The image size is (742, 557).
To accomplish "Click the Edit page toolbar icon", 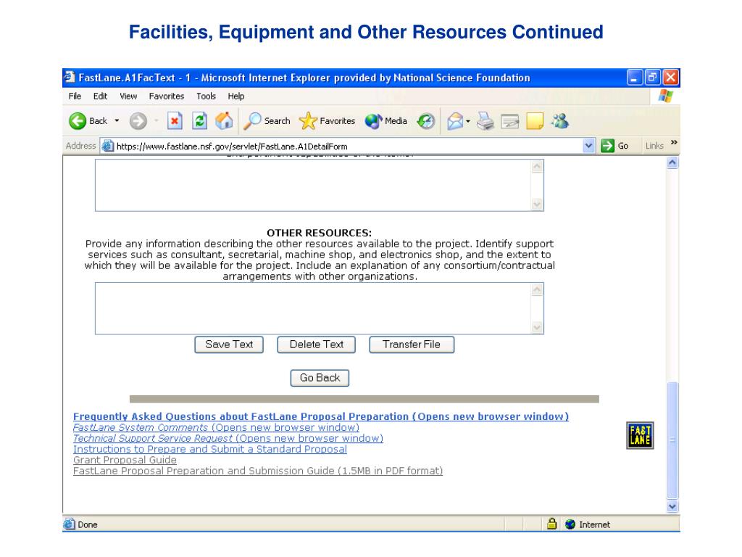I will (x=509, y=122).
